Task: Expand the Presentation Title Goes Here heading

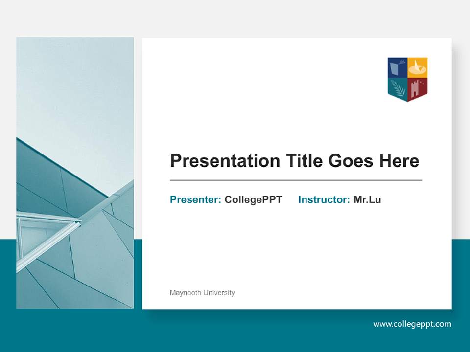Action: tap(295, 160)
